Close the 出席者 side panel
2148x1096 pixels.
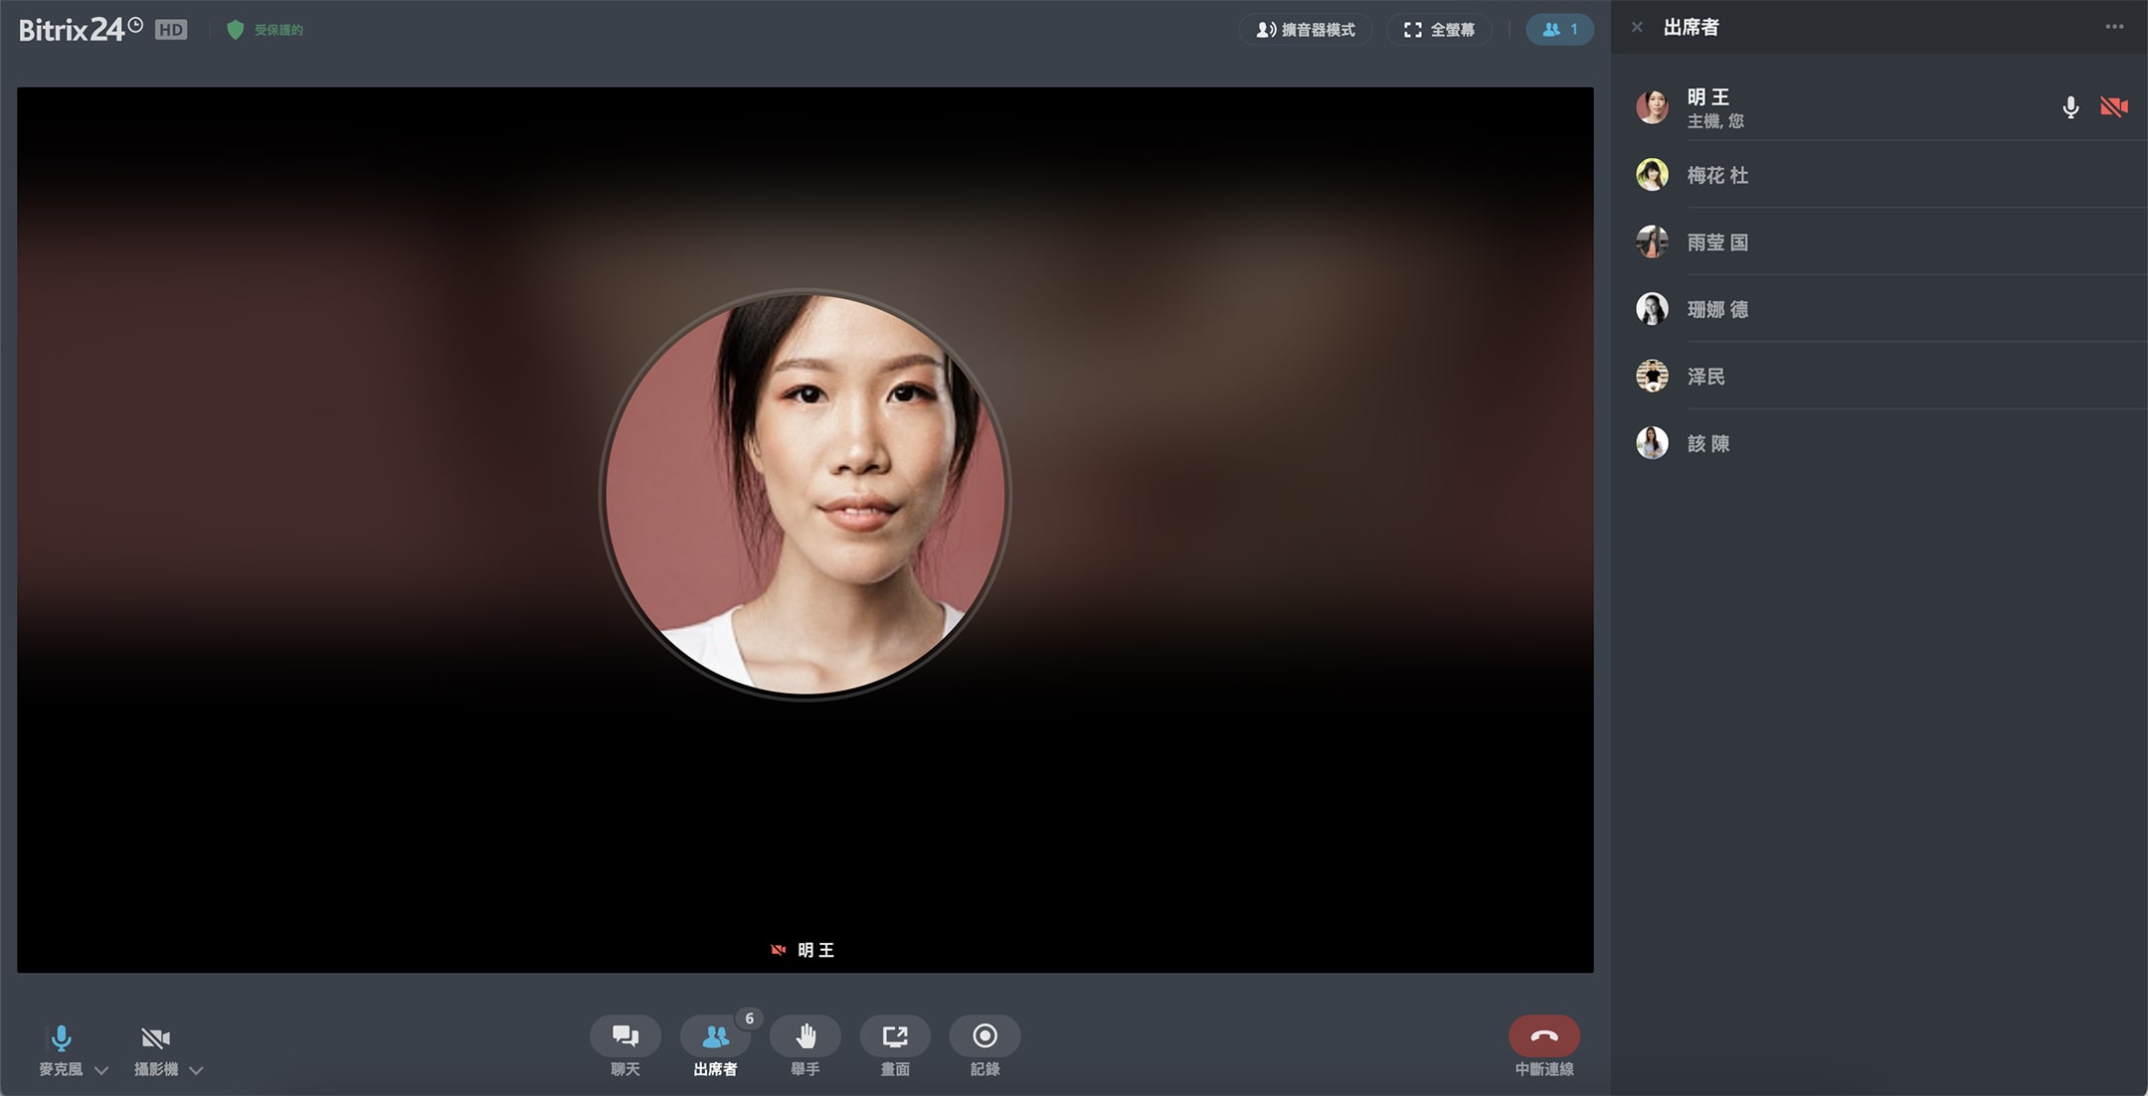pyautogui.click(x=1637, y=28)
